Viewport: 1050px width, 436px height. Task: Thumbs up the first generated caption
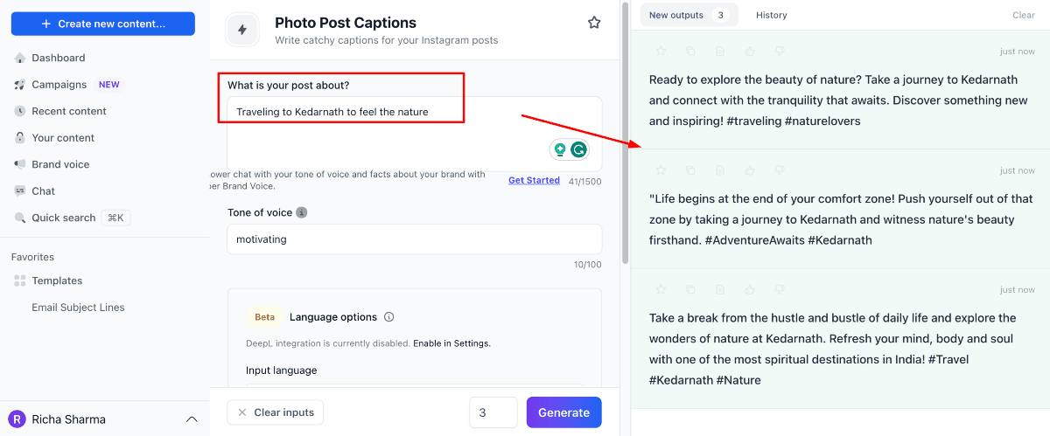[750, 51]
